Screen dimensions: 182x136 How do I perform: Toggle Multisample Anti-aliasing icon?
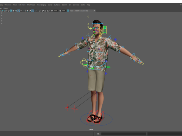pyautogui.click(x=33, y=11)
